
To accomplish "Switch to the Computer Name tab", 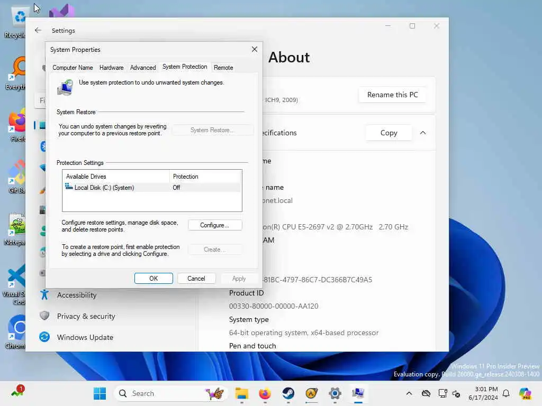I will click(73, 68).
